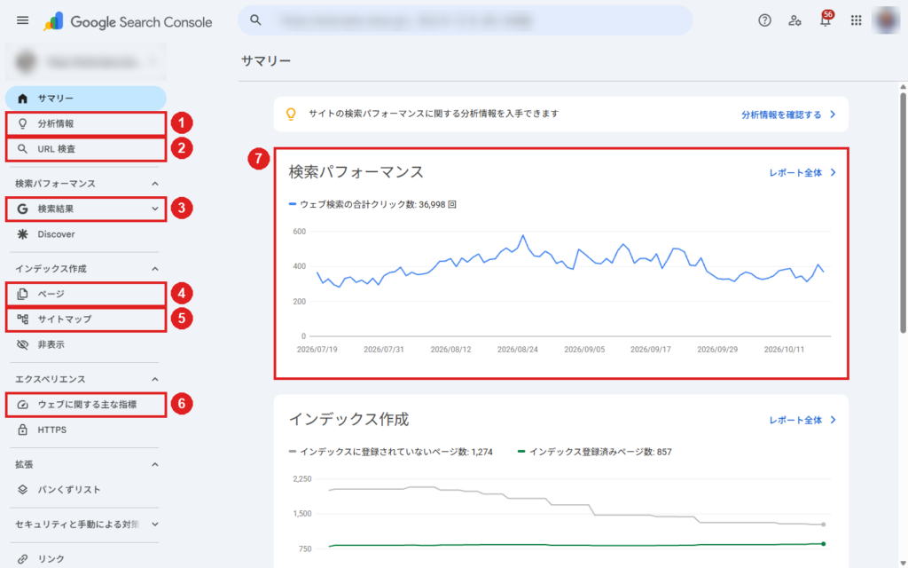Click the crossed-eye icon beside 非表示

click(22, 344)
